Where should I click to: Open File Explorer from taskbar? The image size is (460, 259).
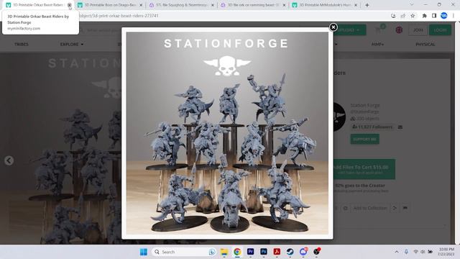pyautogui.click(x=224, y=252)
